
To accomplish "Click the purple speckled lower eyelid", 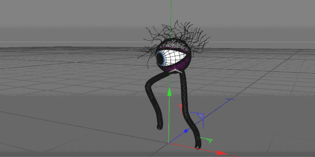I will (179, 65).
